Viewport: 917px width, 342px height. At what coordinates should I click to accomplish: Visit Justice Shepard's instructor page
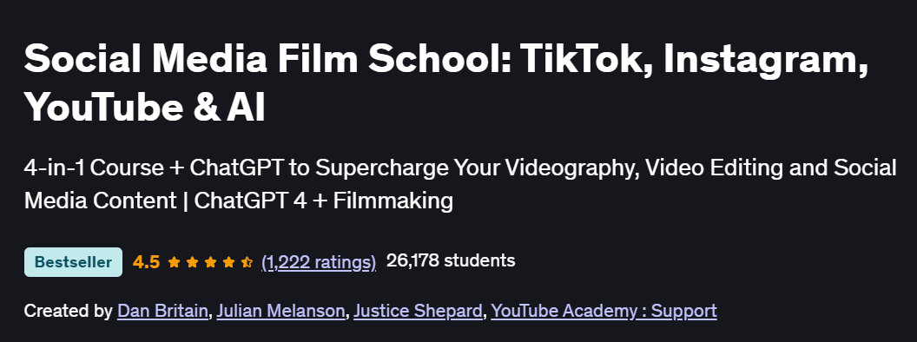click(x=419, y=311)
